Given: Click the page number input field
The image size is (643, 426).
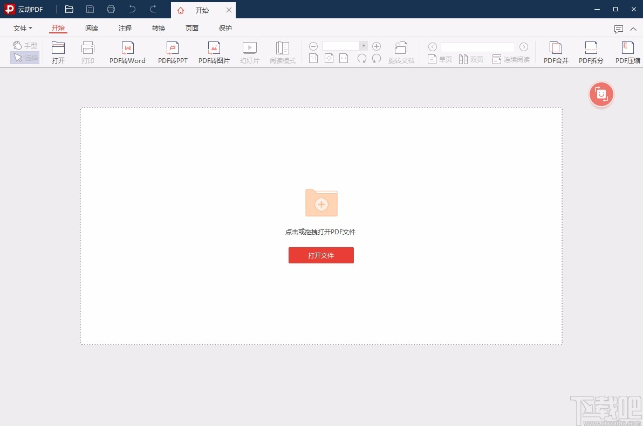Looking at the screenshot, I should 478,47.
